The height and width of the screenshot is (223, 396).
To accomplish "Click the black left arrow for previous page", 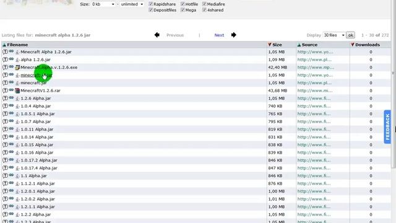I will (x=157, y=35).
